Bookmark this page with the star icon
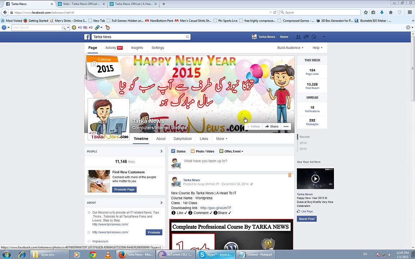This screenshot has width=415, height=259. tap(366, 13)
